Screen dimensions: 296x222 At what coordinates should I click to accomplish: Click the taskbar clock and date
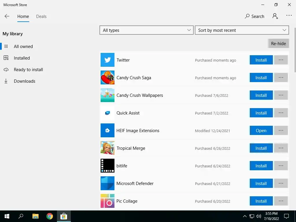pos(271,216)
